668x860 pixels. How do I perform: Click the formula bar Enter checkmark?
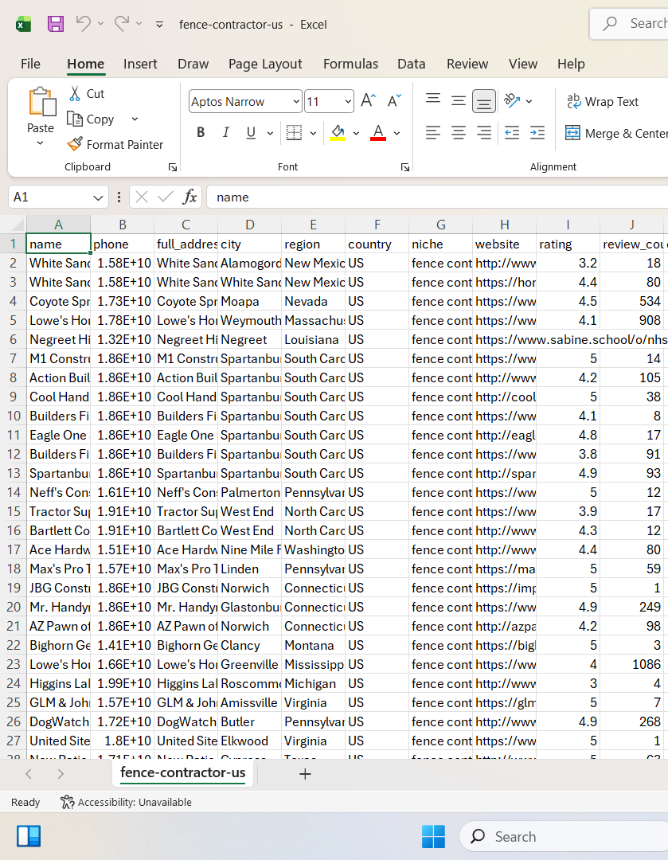point(165,197)
